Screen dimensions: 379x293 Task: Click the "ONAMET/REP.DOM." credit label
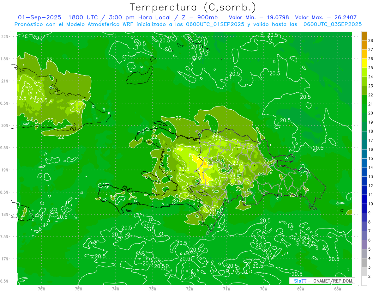click(334, 281)
